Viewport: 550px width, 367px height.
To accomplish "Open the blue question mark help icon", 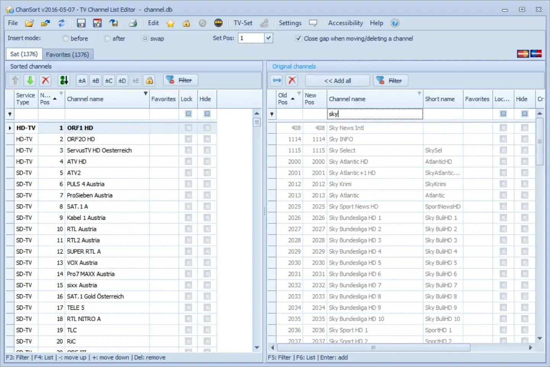I will (395, 23).
